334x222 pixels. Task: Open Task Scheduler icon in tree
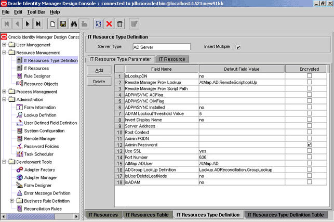[x=19, y=154]
